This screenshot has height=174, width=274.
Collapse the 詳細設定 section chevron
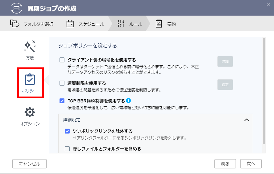coord(247,120)
